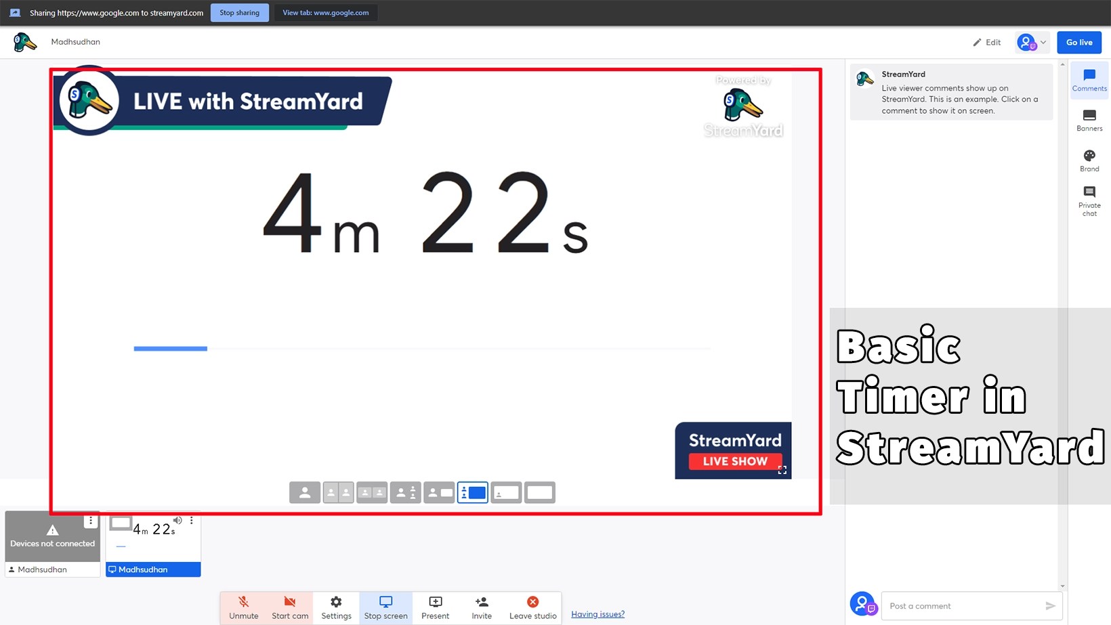Open the Settings menu

(335, 606)
